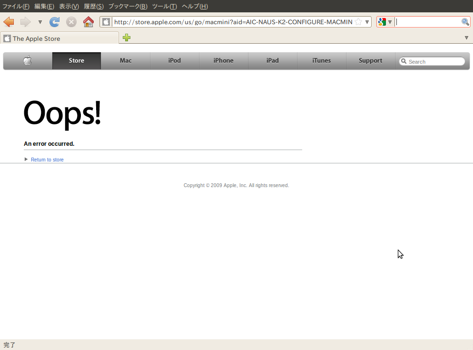Go to the Support section
This screenshot has width=473, height=350.
pos(371,61)
